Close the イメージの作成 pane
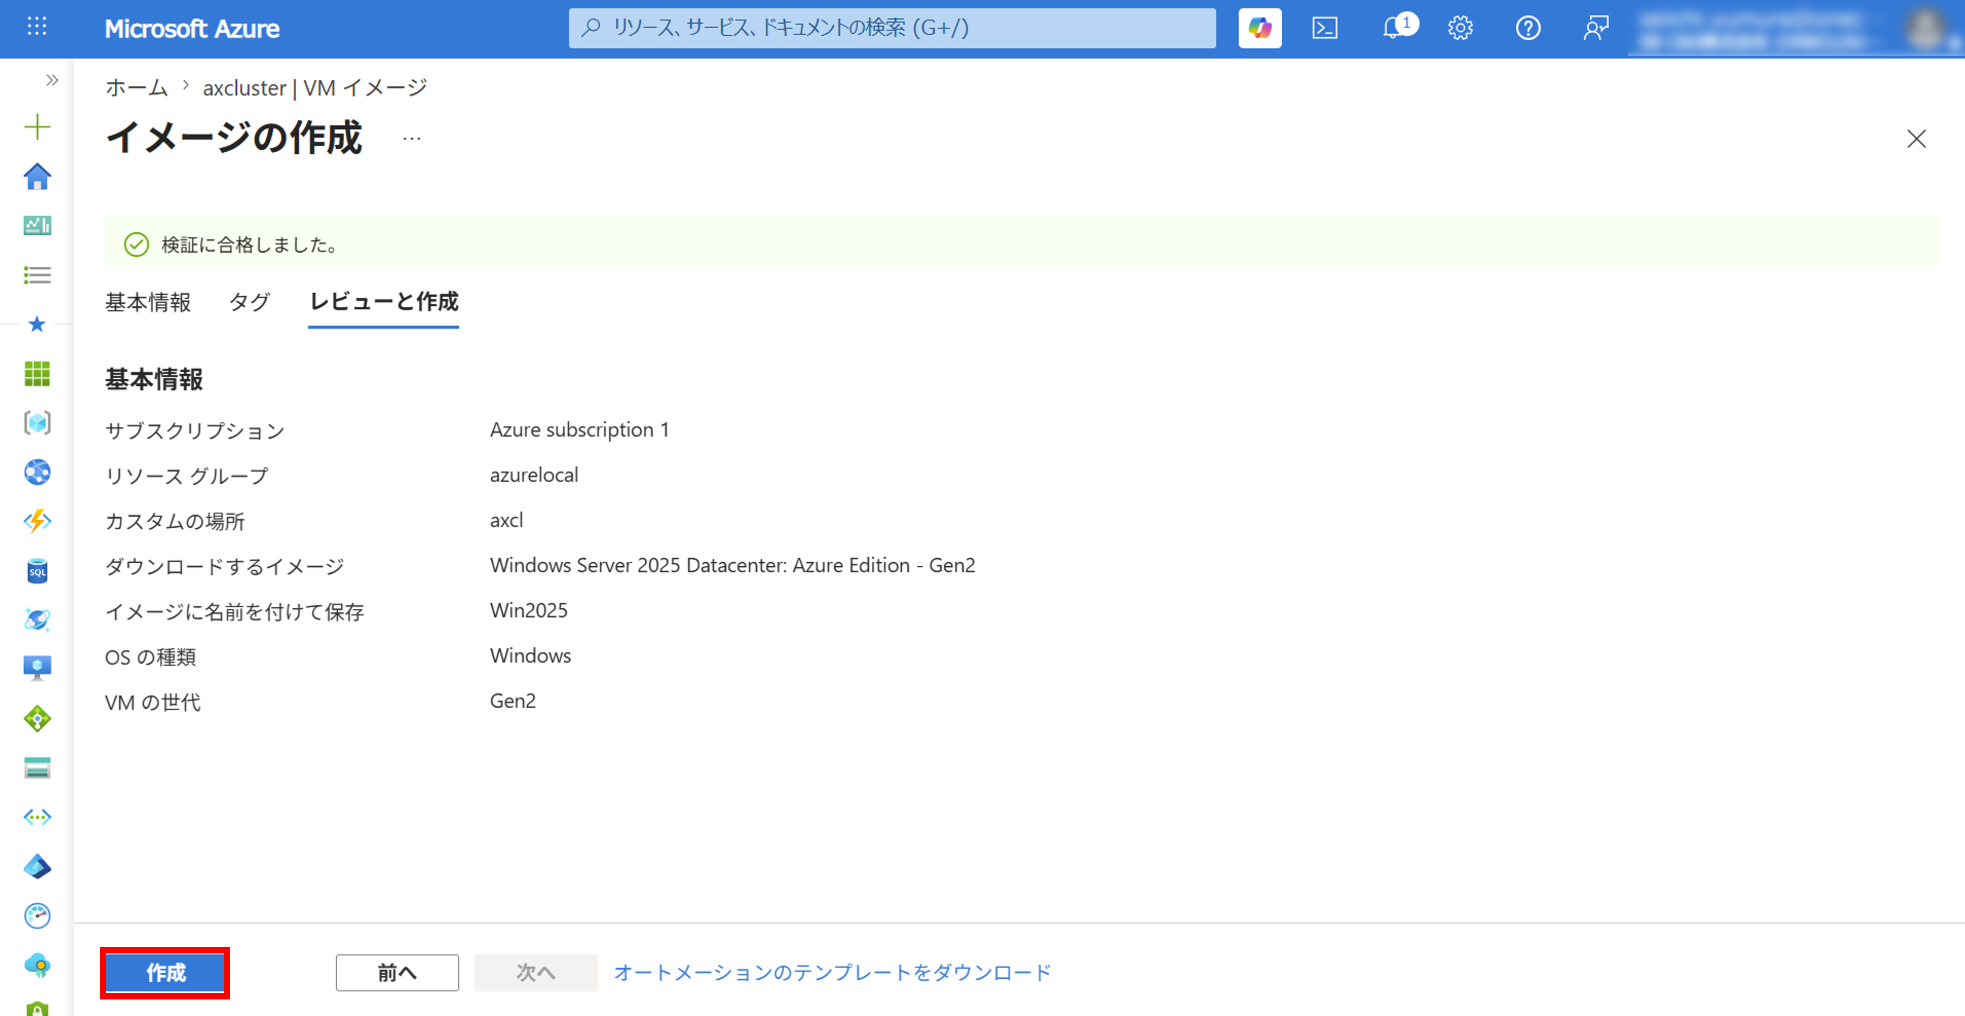Viewport: 1965px width, 1016px height. 1917,139
